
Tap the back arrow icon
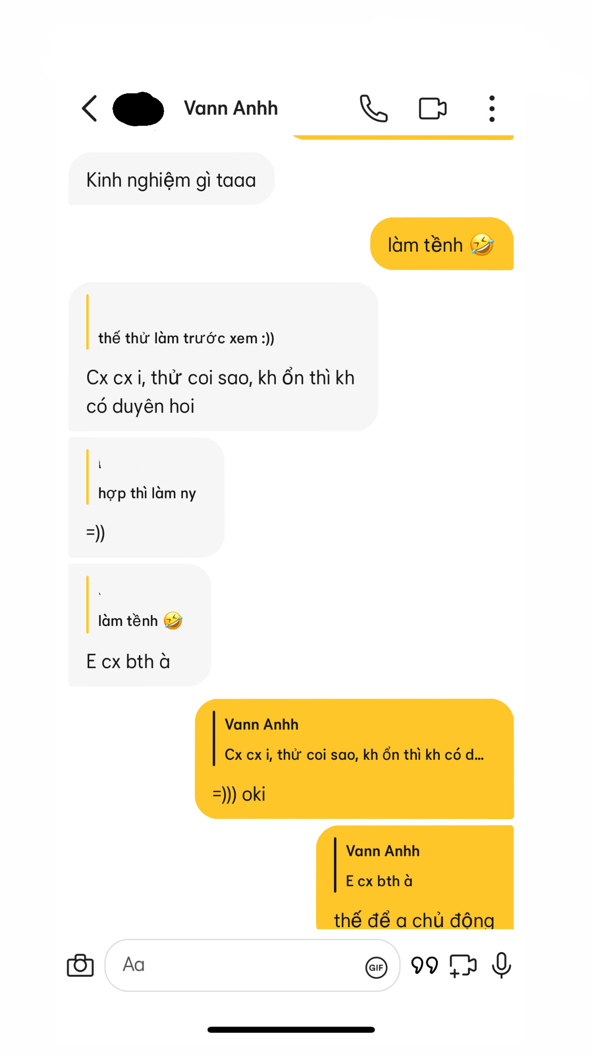click(x=90, y=108)
